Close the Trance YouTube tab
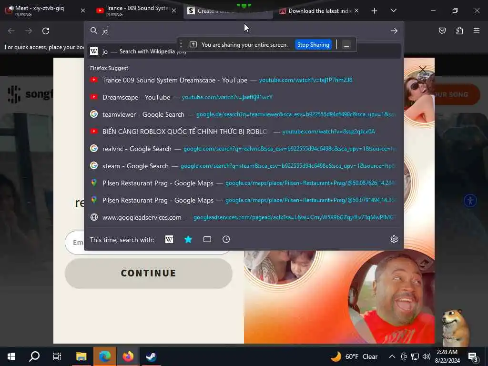Viewport: 488px width, 366px height. click(x=174, y=10)
